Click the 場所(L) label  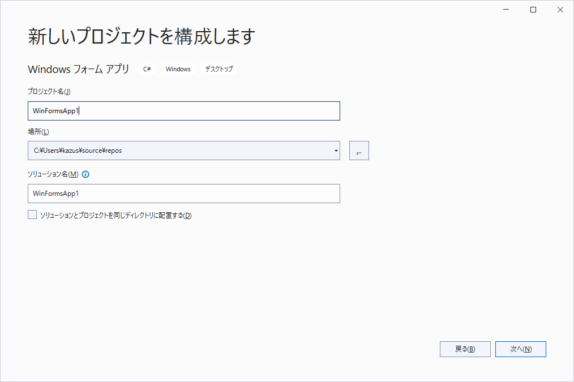38,132
